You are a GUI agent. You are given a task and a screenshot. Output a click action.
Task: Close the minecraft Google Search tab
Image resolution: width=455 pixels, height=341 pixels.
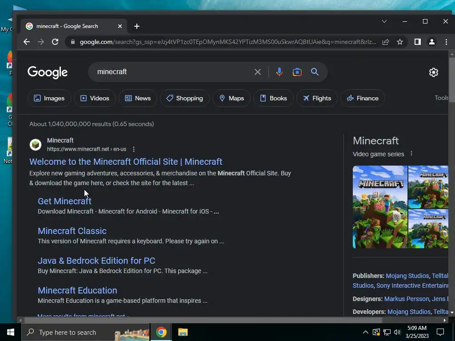(x=120, y=26)
